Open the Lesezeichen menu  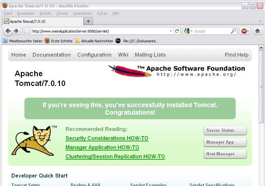(82, 13)
